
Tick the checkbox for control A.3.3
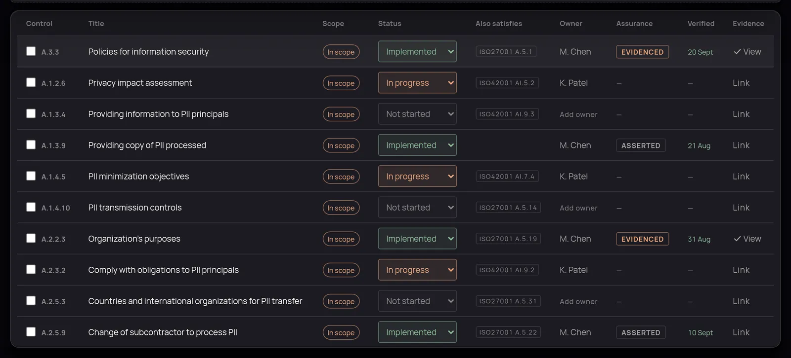31,51
